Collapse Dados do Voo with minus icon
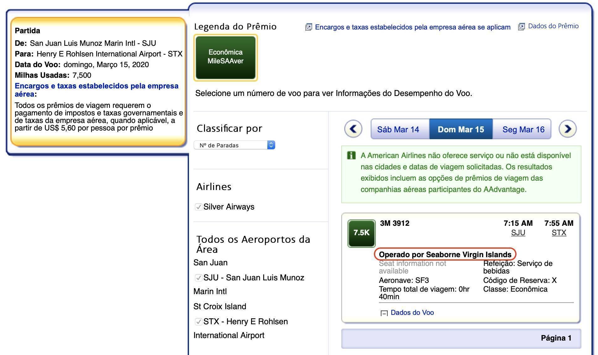598x355 pixels. pos(384,313)
